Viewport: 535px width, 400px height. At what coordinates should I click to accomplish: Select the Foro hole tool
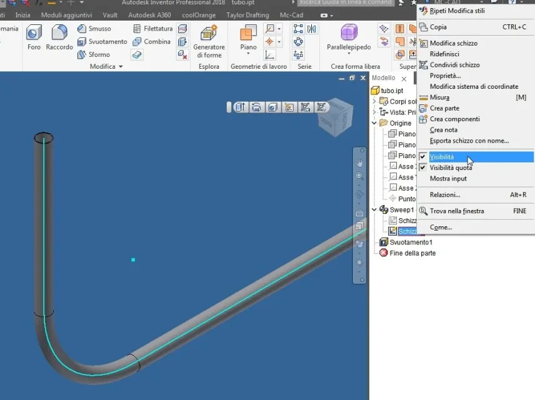(34, 37)
